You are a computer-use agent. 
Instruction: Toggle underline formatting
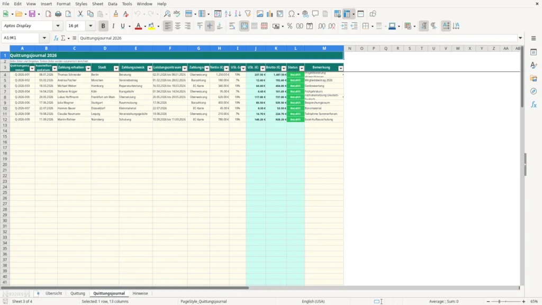click(123, 26)
